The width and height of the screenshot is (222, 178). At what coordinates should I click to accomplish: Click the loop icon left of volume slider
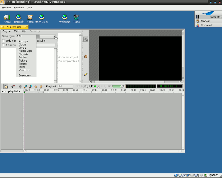click(109, 86)
